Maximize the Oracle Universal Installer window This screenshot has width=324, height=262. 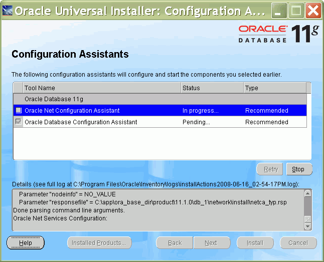pyautogui.click(x=296, y=11)
